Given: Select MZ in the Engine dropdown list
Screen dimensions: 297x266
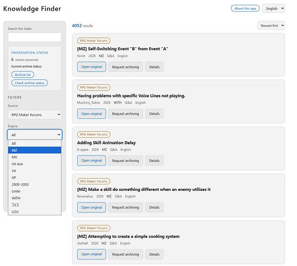Looking at the screenshot, I should point(35,150).
